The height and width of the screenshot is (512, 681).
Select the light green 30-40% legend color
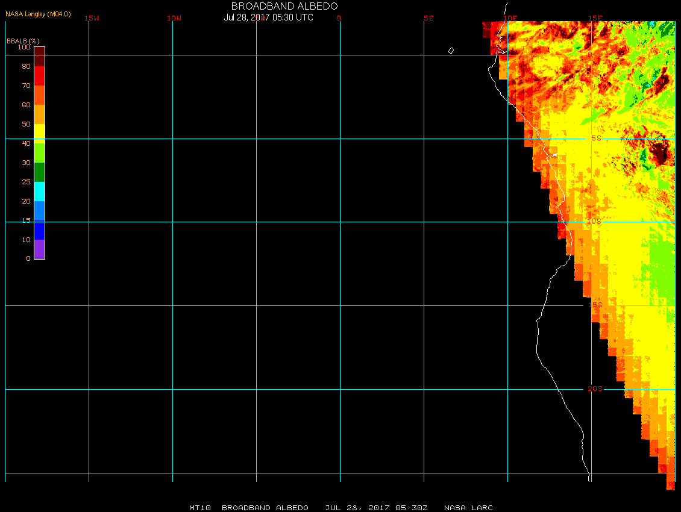39,152
